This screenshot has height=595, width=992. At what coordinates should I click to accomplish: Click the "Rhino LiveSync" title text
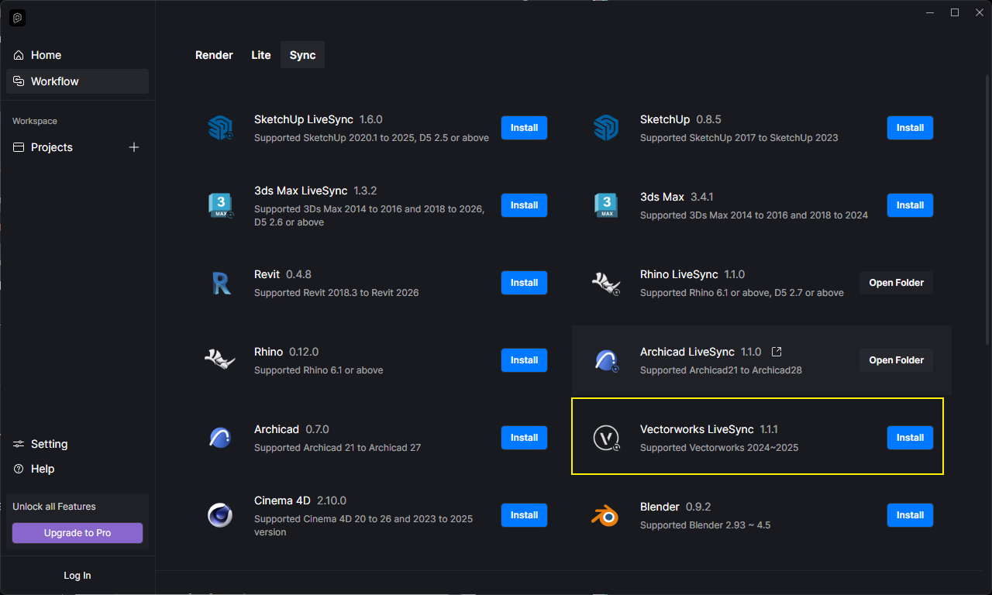pos(679,274)
